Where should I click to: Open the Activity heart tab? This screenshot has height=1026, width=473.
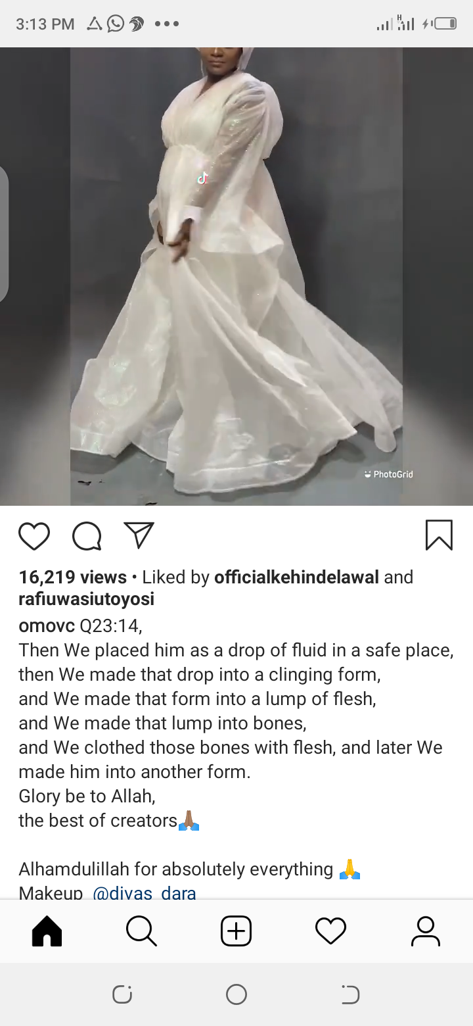(330, 931)
